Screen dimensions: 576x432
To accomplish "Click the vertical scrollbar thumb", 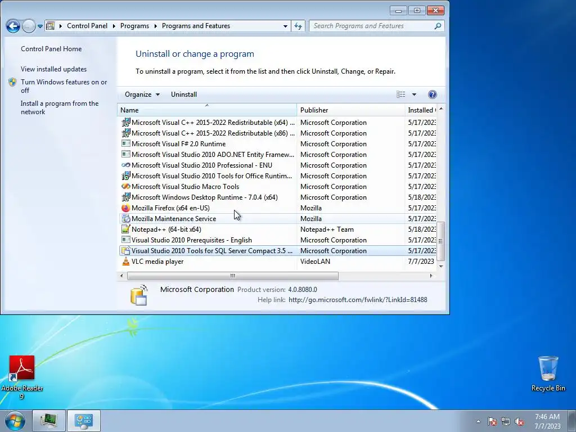I will [x=441, y=241].
